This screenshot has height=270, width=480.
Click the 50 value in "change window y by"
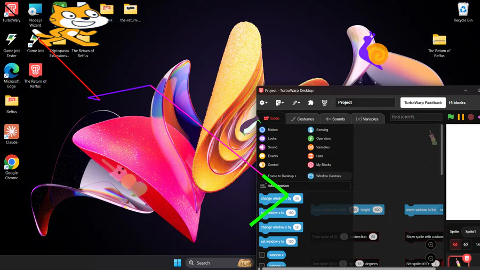(297, 227)
